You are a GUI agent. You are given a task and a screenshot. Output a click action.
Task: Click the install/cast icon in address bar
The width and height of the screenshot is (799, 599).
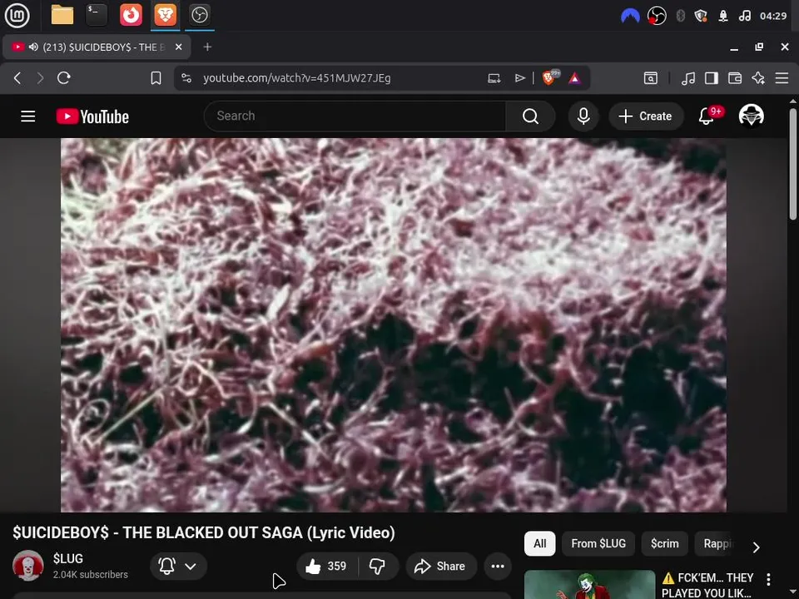coord(494,78)
